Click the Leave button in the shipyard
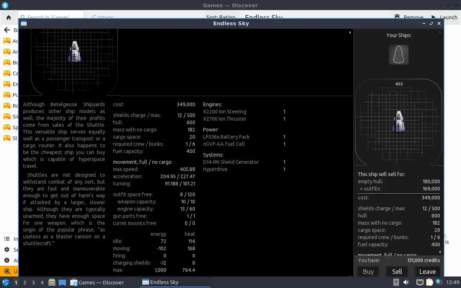Screen dimensions: 461x288 428,272
